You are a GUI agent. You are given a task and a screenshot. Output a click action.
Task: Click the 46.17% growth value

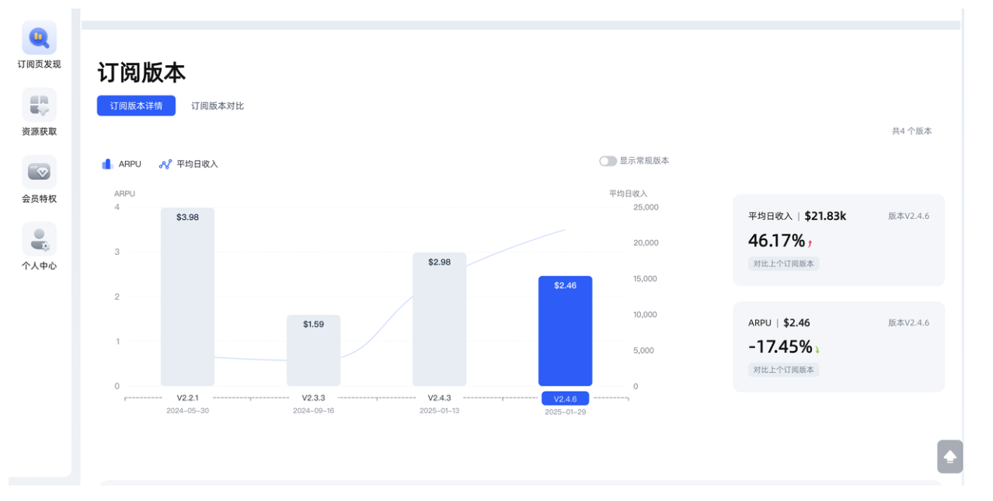click(776, 241)
